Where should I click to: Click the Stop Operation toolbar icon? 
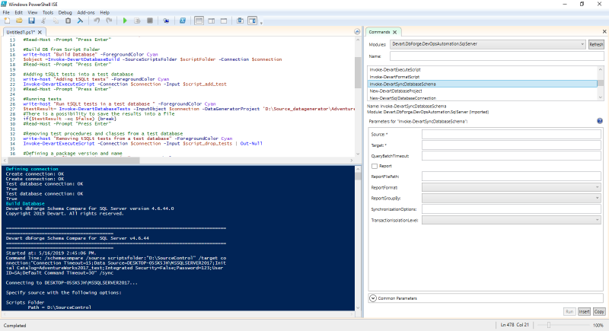(x=150, y=21)
